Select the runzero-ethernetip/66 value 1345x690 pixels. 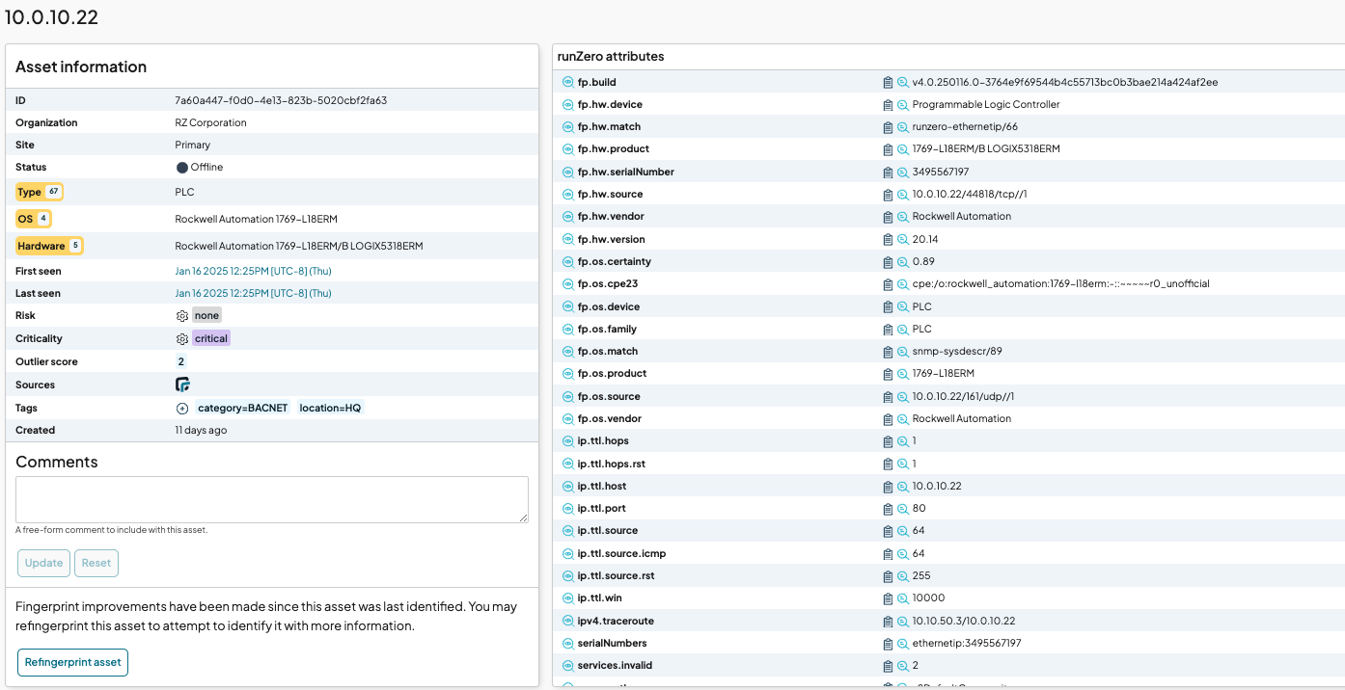[965, 127]
